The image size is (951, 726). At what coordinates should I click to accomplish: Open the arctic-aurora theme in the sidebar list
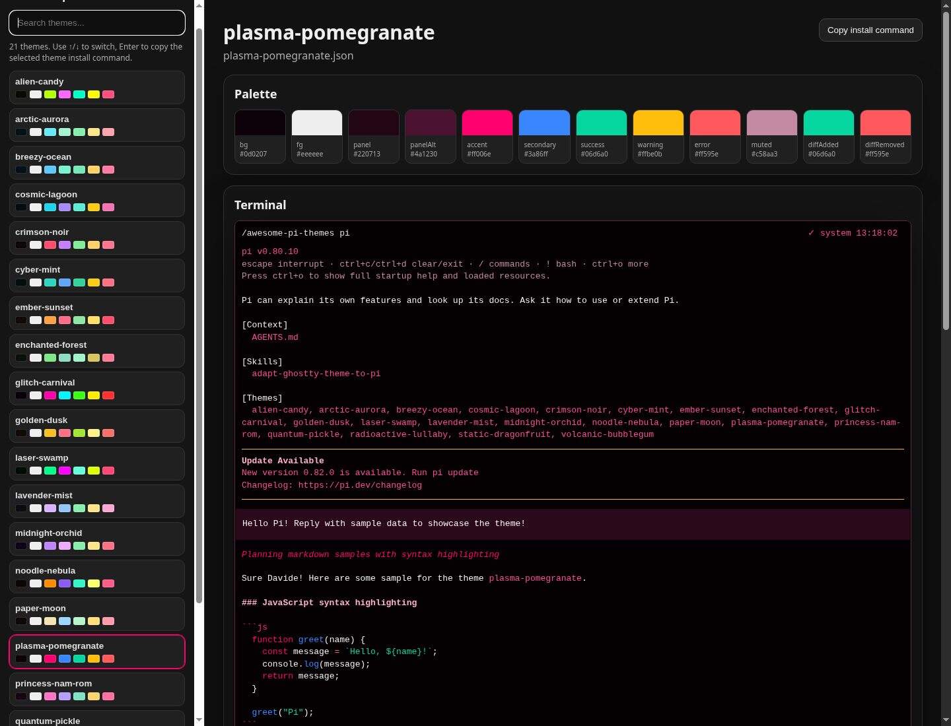click(97, 125)
